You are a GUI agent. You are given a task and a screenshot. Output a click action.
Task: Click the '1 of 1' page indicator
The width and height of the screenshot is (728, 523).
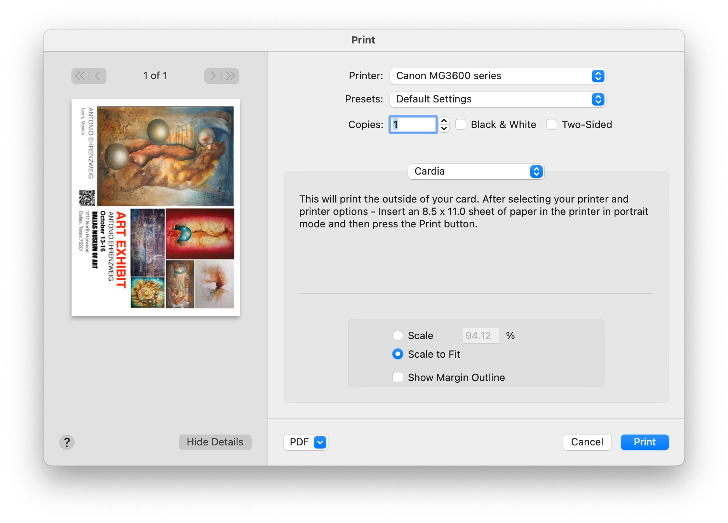click(155, 76)
